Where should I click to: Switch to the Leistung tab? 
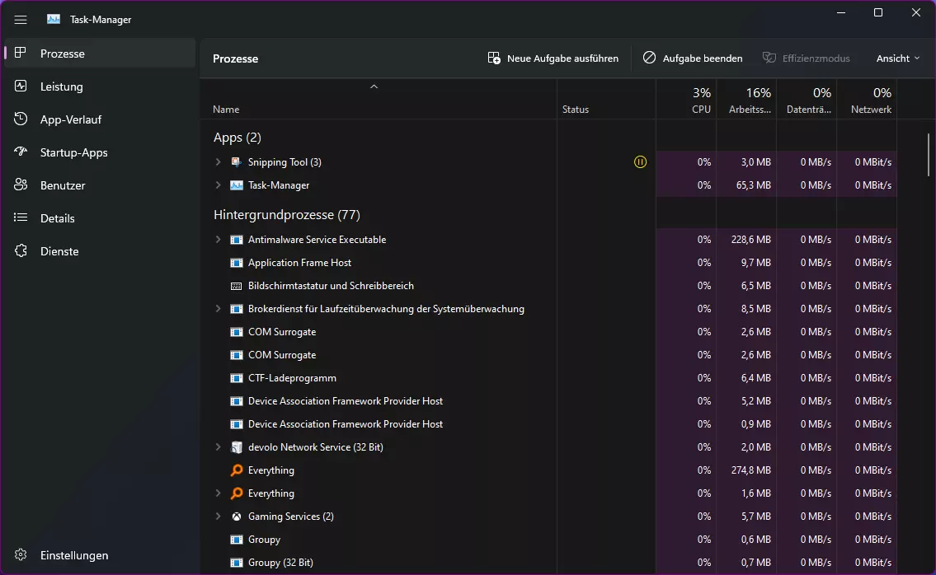point(100,86)
